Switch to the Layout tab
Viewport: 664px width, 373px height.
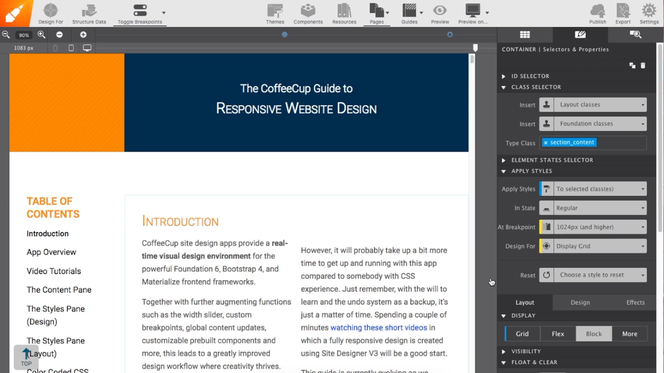[x=525, y=303]
